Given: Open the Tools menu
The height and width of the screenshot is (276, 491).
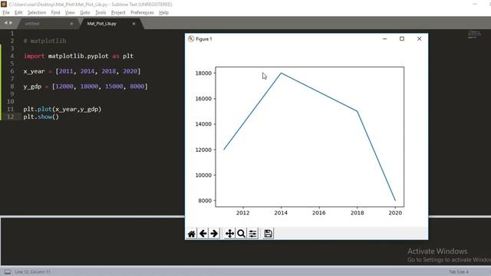Looking at the screenshot, I should click(101, 12).
